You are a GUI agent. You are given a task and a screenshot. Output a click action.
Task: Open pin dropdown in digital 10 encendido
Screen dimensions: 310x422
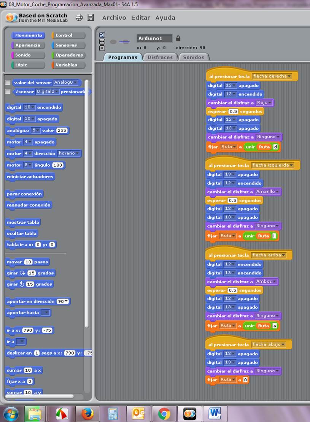click(29, 107)
